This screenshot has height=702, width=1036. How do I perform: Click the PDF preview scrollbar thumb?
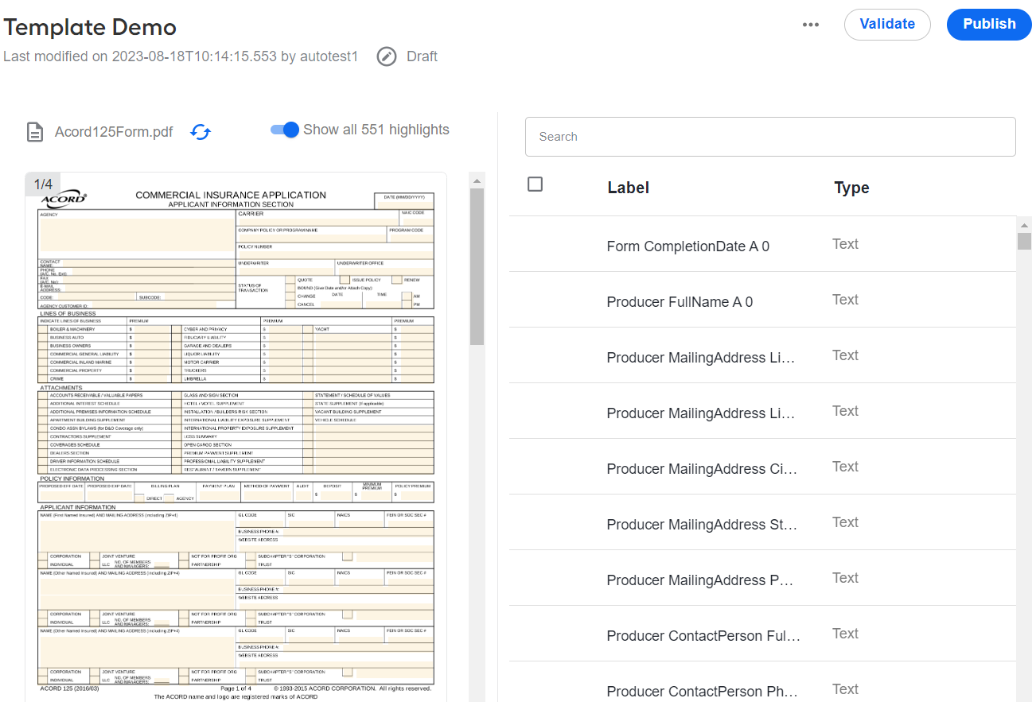[477, 267]
